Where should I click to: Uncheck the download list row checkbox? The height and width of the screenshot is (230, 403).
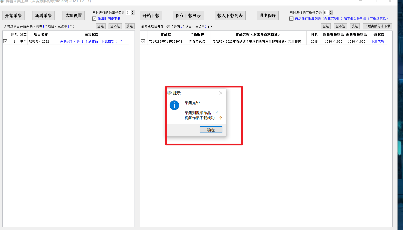[x=143, y=41]
